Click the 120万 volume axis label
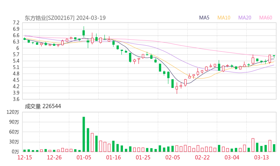Viewport: 280px width, 166px height. pyautogui.click(x=13, y=112)
